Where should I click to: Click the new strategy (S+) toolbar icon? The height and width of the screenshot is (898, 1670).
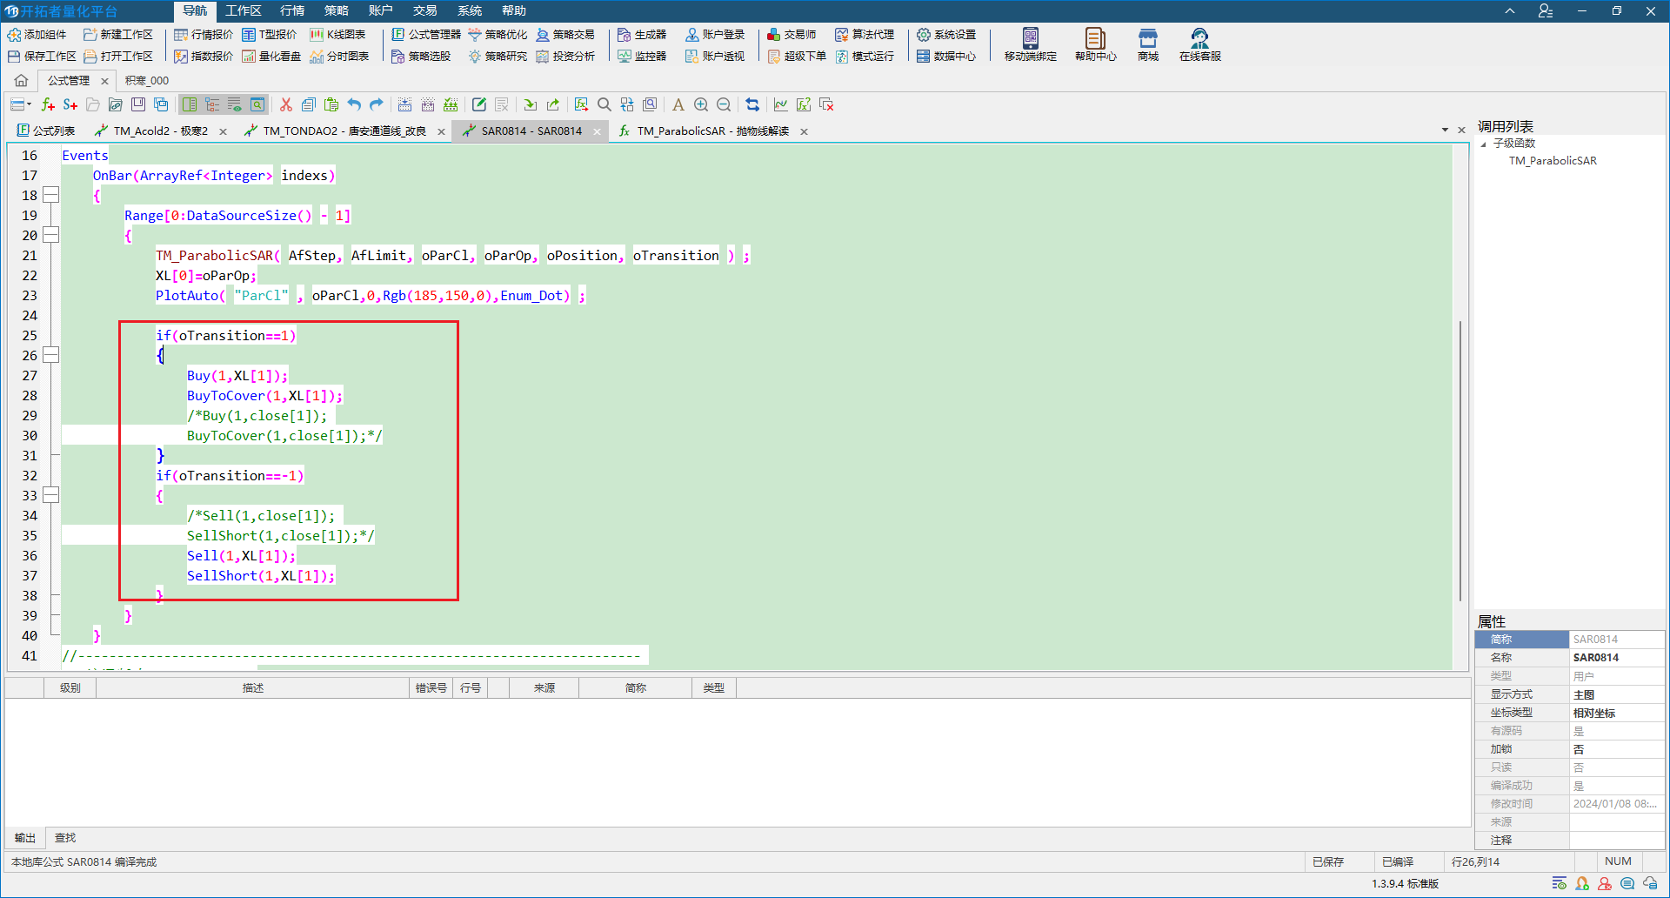point(70,105)
